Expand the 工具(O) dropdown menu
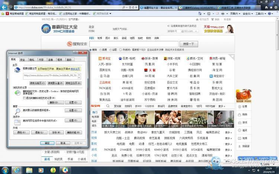The width and height of the screenshot is (279, 174). point(262,13)
